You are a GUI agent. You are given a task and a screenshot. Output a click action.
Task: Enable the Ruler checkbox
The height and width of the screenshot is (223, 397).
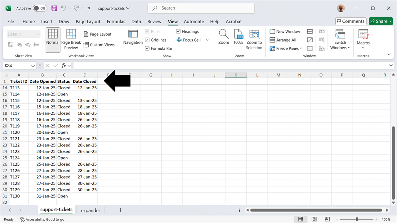(x=147, y=31)
